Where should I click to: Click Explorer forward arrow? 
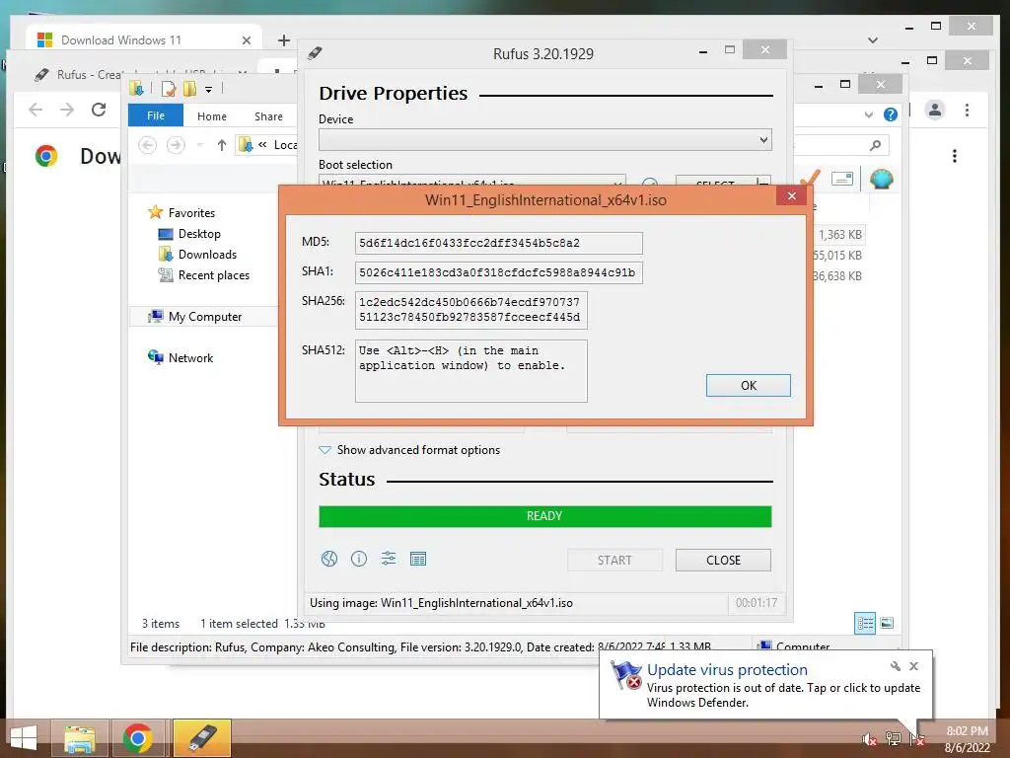tap(176, 145)
